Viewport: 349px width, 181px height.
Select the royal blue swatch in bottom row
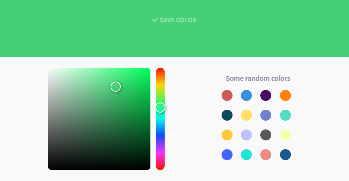click(227, 155)
